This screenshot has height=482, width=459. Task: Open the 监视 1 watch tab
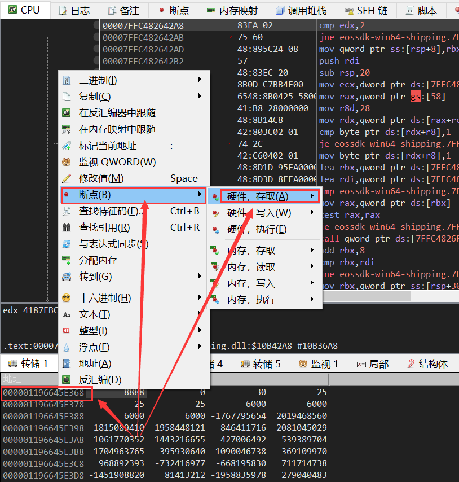pyautogui.click(x=319, y=364)
